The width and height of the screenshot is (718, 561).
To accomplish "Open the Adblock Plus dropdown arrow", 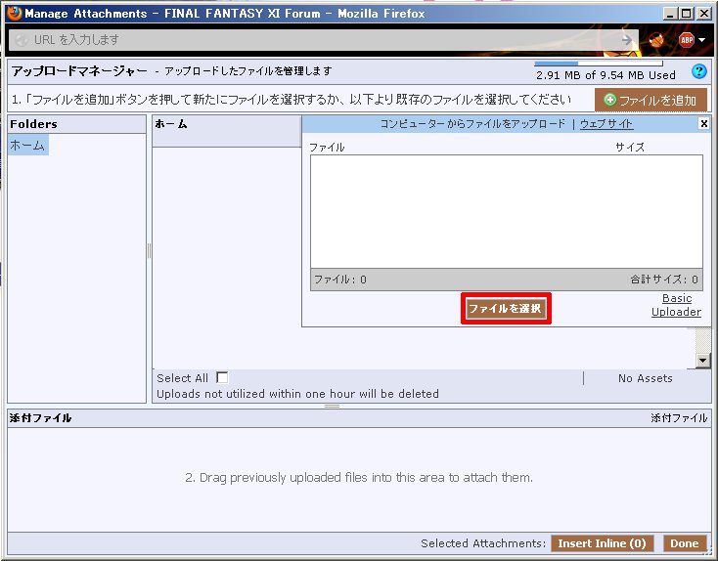I will coord(702,41).
